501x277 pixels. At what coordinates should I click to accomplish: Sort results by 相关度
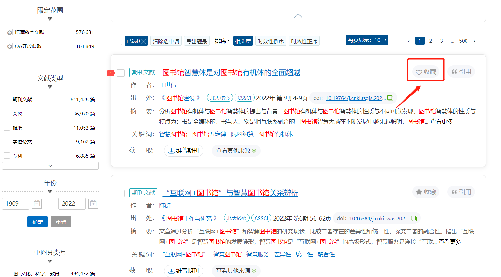click(x=243, y=41)
